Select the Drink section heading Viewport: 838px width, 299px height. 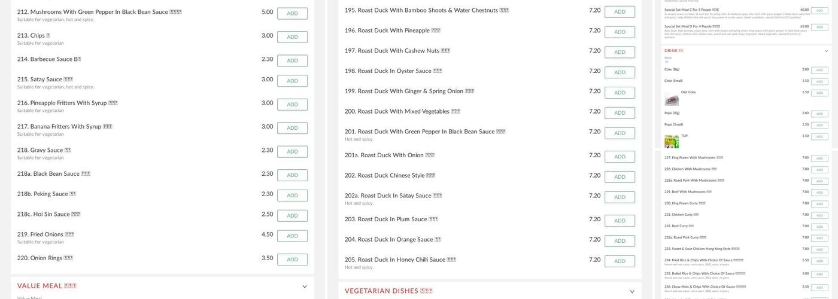[673, 51]
